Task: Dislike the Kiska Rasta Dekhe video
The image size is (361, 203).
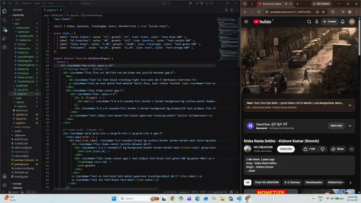Action: coord(323,149)
